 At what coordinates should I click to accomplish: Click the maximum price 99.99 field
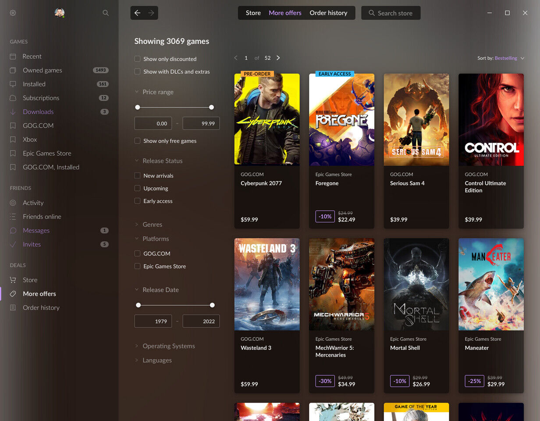[x=201, y=123]
